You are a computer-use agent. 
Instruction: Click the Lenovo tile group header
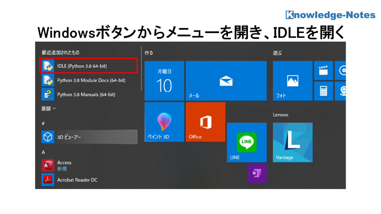pyautogui.click(x=280, y=115)
